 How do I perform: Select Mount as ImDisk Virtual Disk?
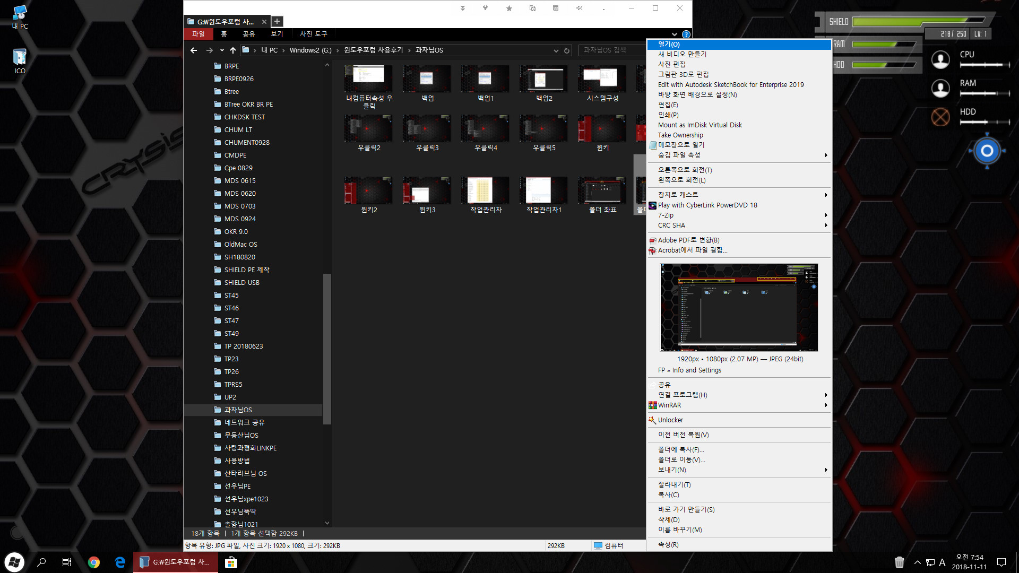tap(739, 125)
